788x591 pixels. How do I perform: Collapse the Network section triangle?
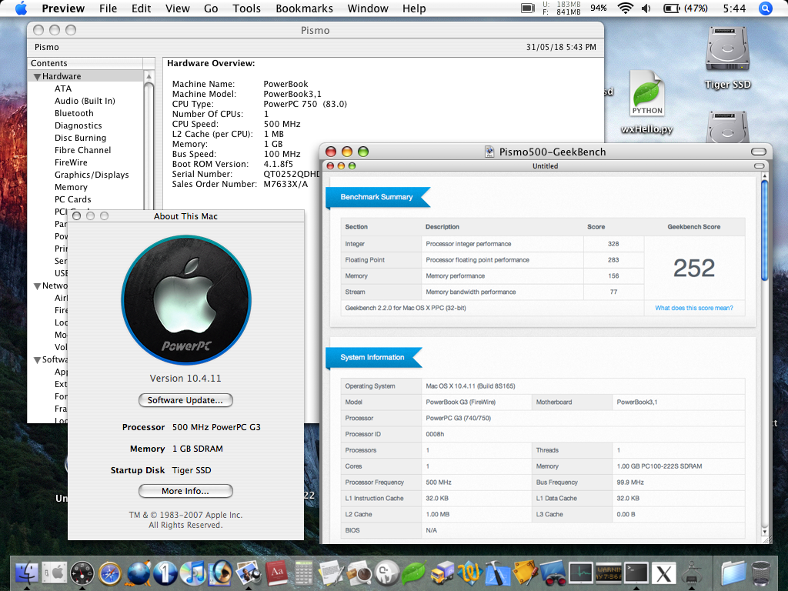(37, 286)
